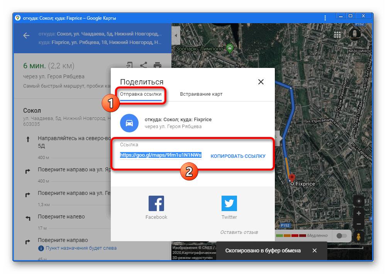Click the send-to-phone icon
The image size is (386, 274).
click(129, 65)
